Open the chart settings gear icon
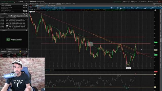 [x=124, y=8]
